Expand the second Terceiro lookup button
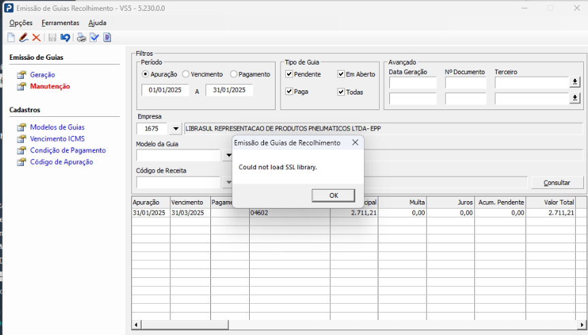Viewport: 588px width, 335px height. (x=574, y=99)
